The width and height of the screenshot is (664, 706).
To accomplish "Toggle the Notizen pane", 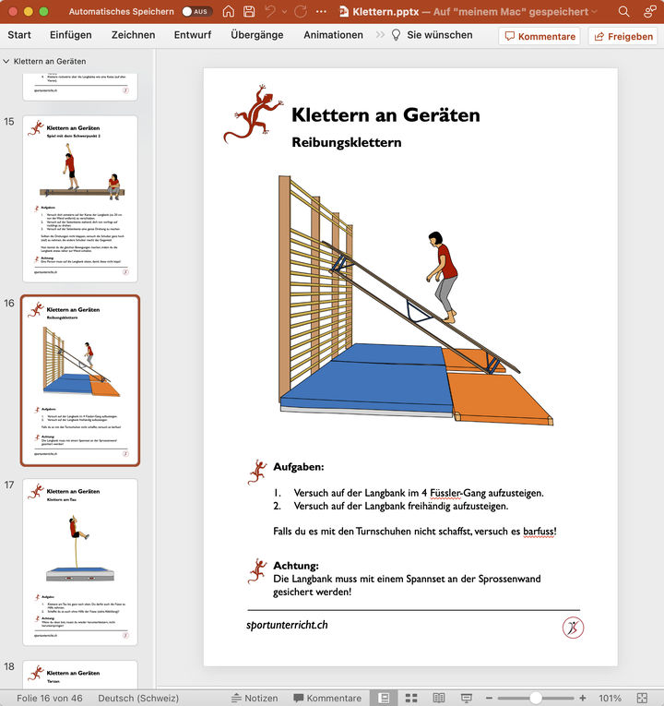I will point(255,699).
